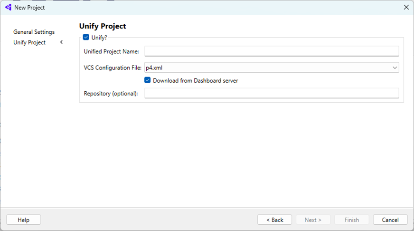This screenshot has height=231, width=414.
Task: Select Unify Project in the sidebar
Action: pyautogui.click(x=29, y=43)
